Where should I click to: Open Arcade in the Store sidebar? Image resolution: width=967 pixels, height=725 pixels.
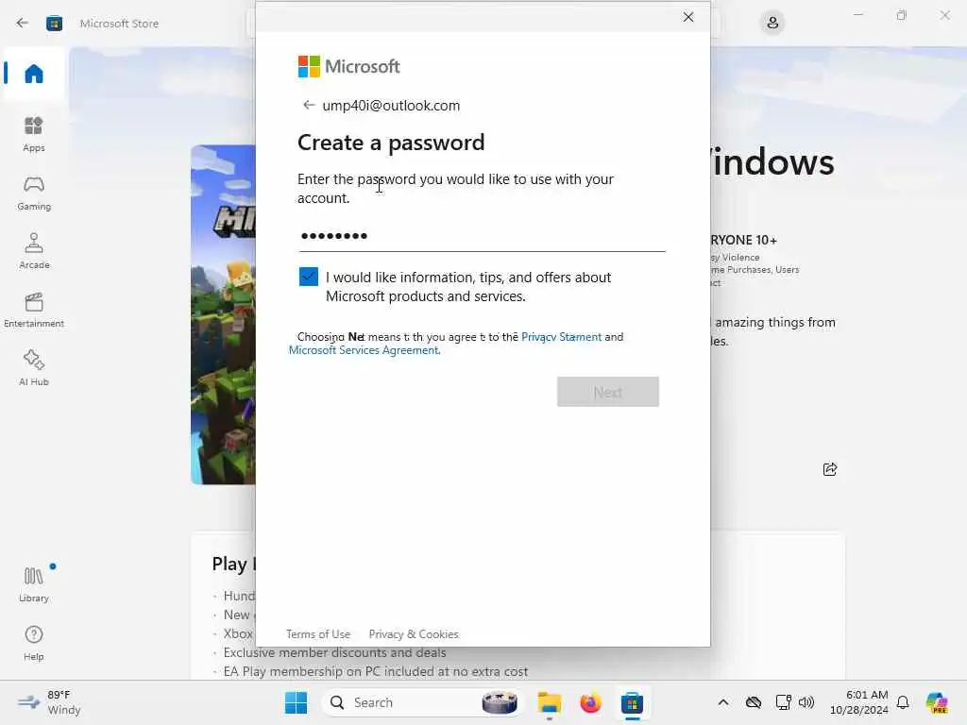pyautogui.click(x=34, y=251)
